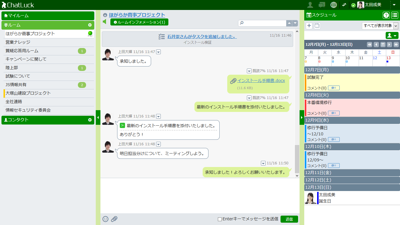Open message menu for second 既読7% message
This screenshot has height=225, width=400.
(249, 98)
